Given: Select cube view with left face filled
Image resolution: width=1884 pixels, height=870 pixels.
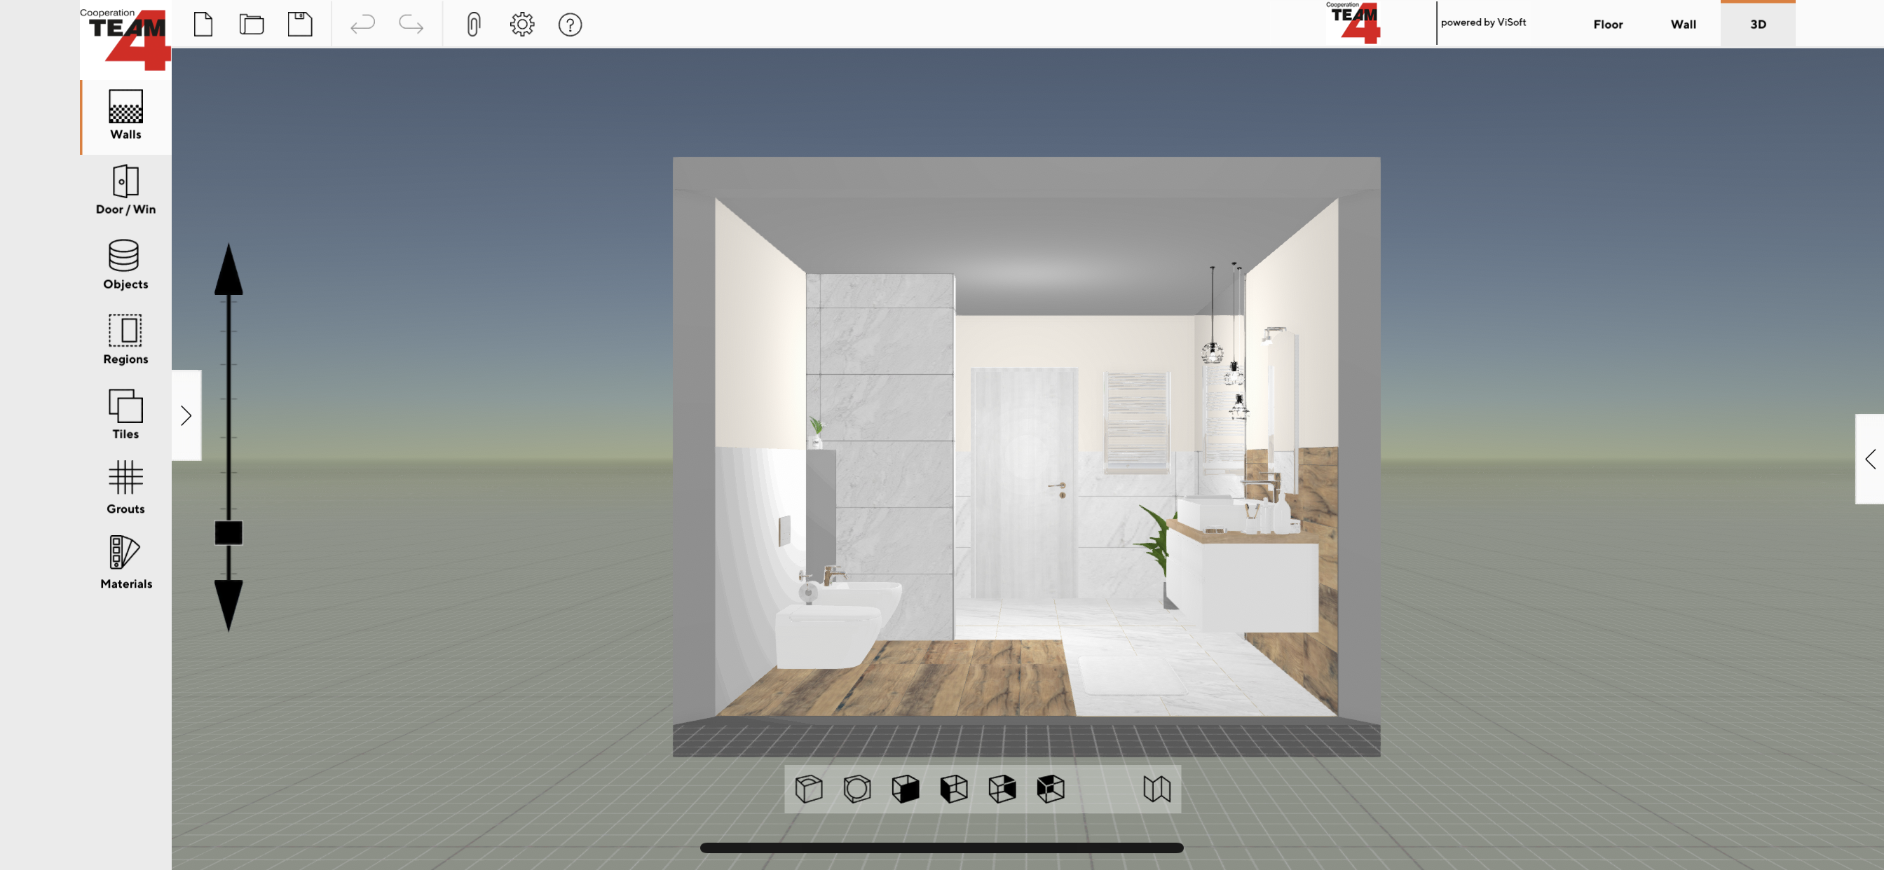Looking at the screenshot, I should pos(954,789).
